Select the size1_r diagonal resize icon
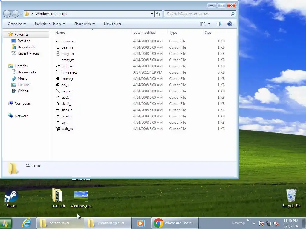This screenshot has height=229, width=306. 58,97
